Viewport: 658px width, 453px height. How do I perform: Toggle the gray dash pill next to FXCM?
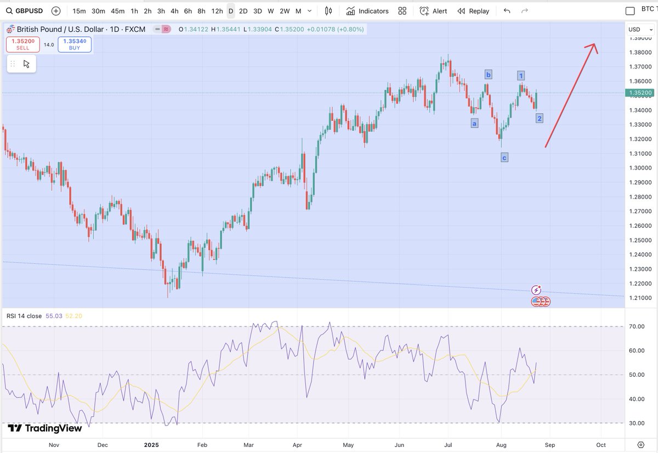point(157,29)
